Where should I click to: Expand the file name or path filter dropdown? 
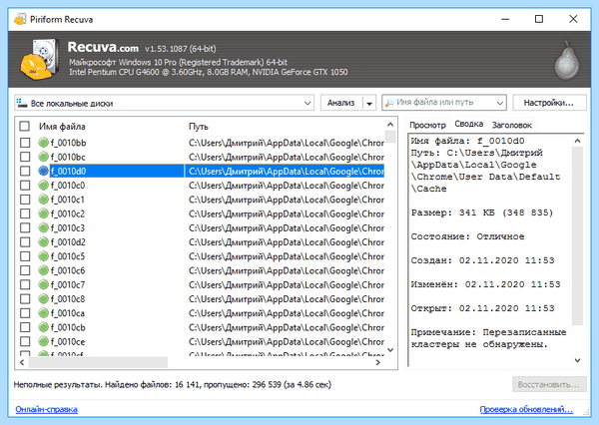pos(500,103)
